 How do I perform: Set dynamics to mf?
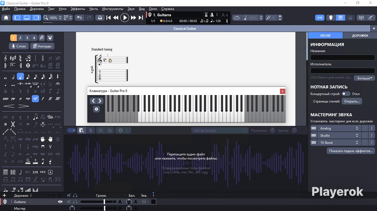point(35,99)
